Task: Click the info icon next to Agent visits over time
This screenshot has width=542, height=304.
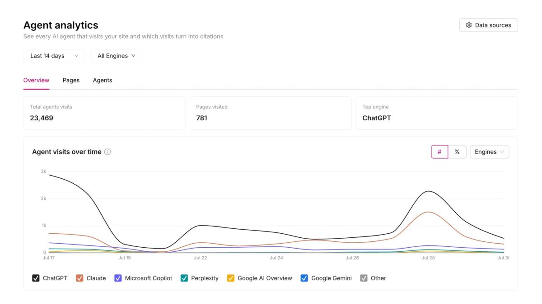Action: (x=107, y=152)
